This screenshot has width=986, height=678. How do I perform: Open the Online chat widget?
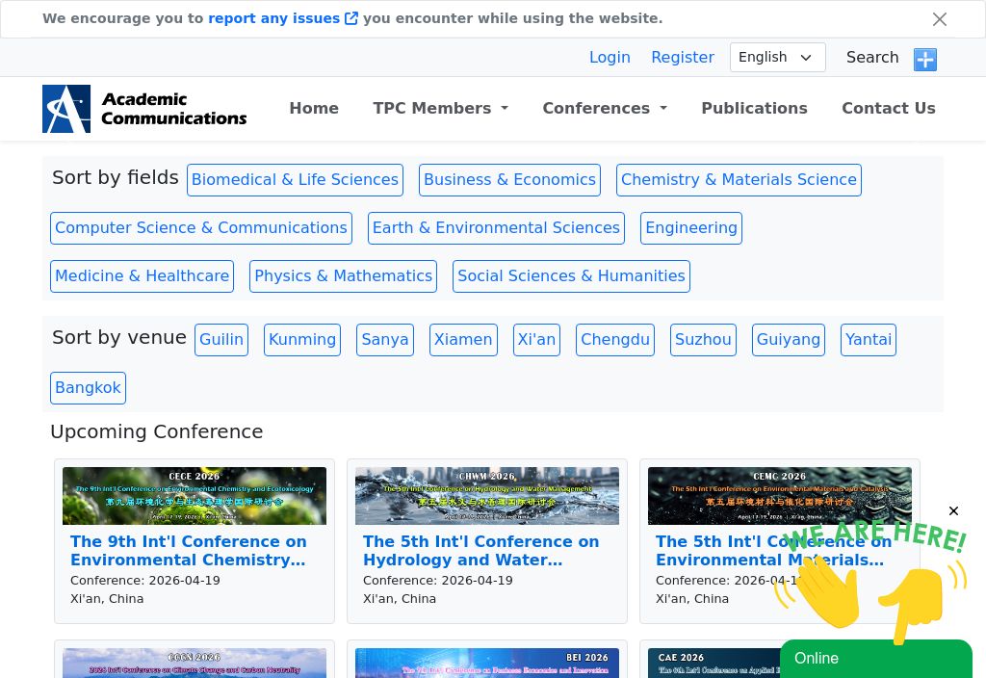[875, 659]
